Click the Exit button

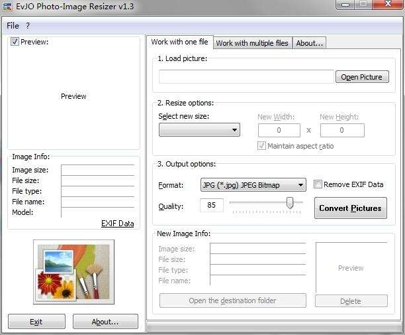[36, 322]
